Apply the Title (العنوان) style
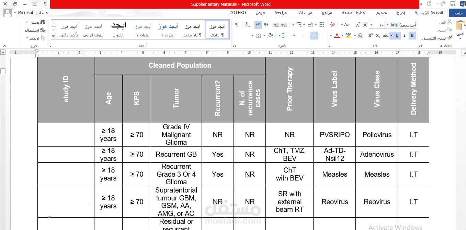Image resolution: width=466 pixels, height=230 pixels. point(118,30)
